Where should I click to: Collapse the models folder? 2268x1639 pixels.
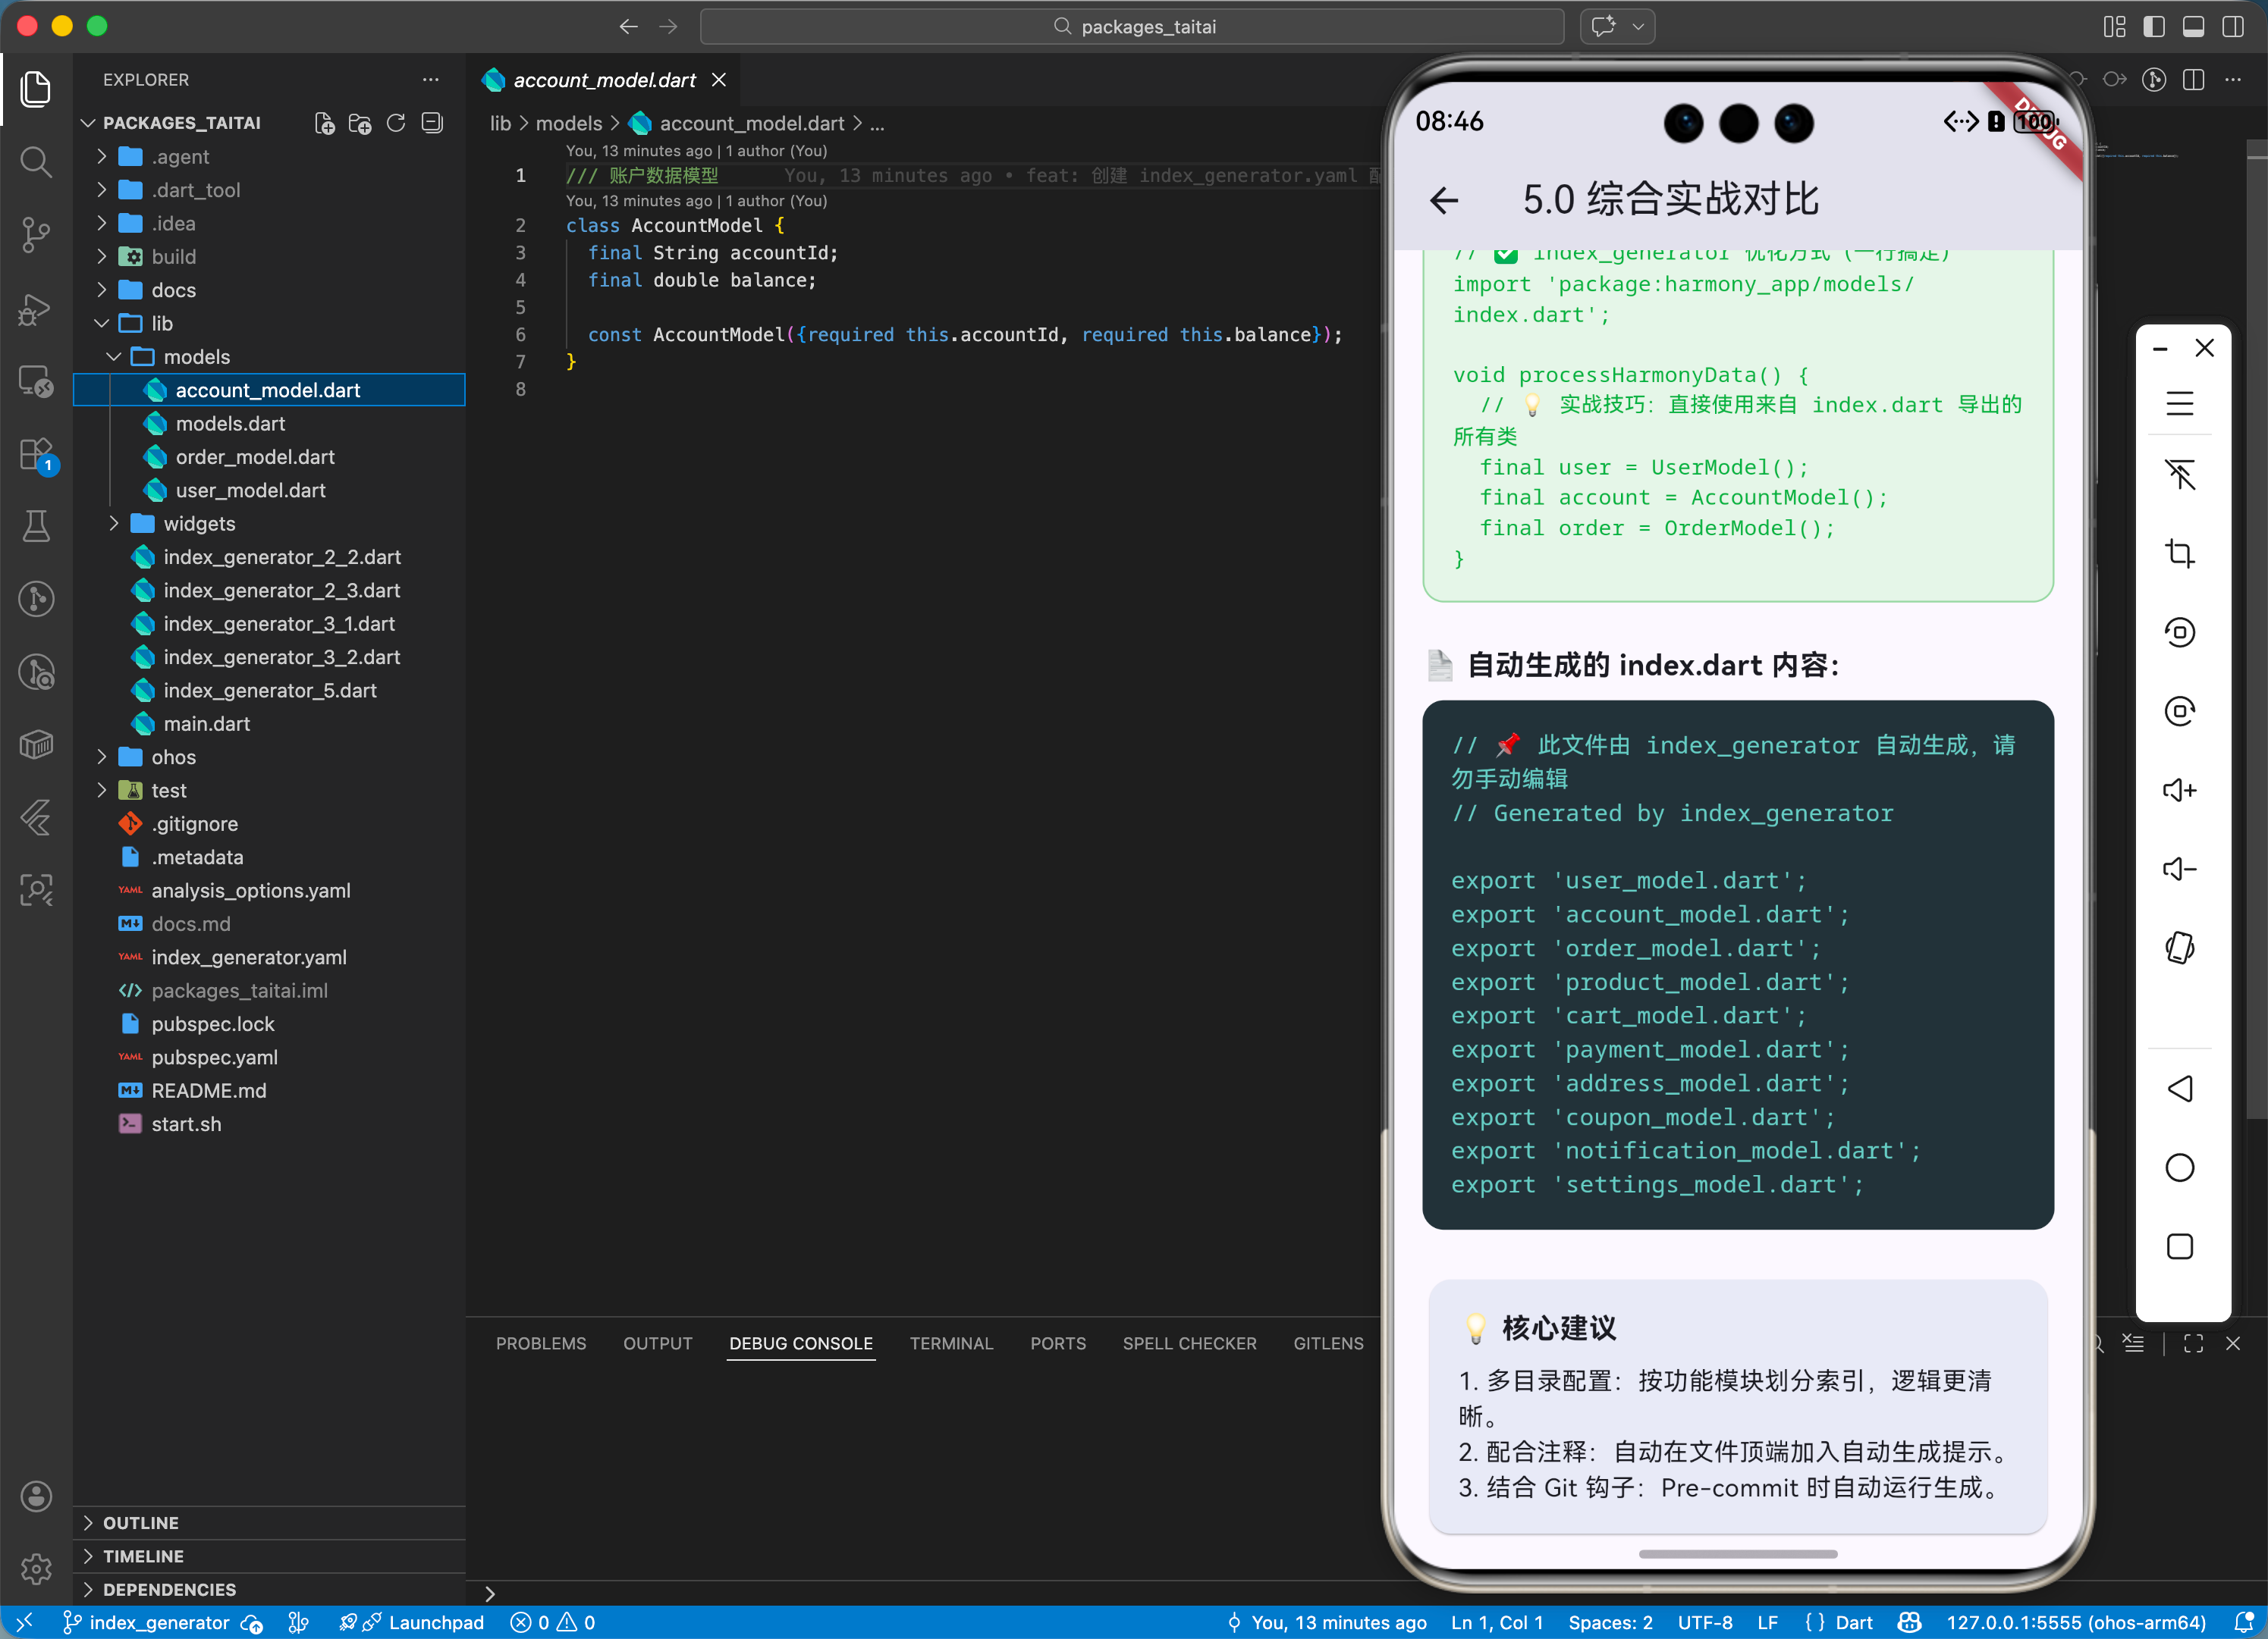(x=196, y=357)
